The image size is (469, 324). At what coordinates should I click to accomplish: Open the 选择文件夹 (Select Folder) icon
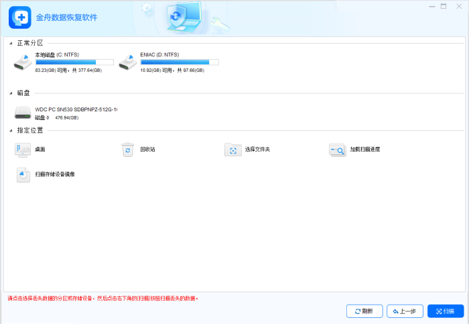[x=232, y=150]
